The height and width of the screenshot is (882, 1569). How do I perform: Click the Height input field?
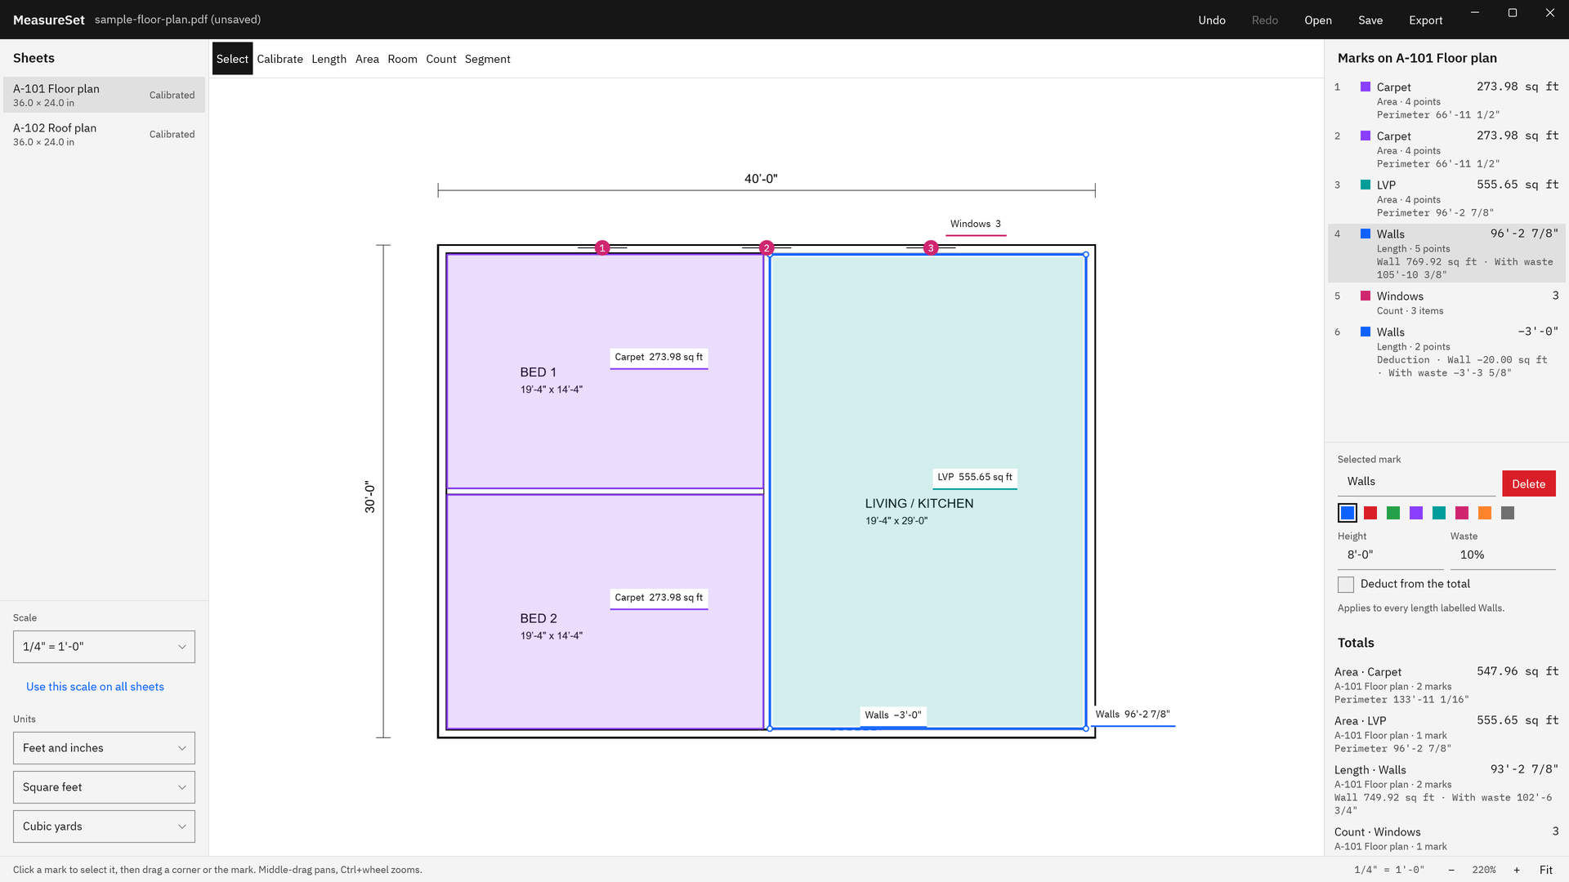pyautogui.click(x=1391, y=555)
